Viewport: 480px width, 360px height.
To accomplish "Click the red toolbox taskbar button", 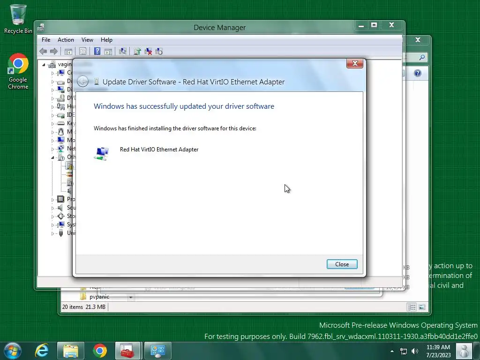I will (x=127, y=351).
